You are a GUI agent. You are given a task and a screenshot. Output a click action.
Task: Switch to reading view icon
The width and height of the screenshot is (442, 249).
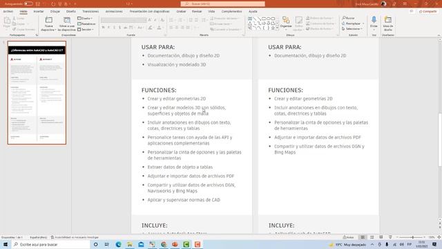click(381, 237)
